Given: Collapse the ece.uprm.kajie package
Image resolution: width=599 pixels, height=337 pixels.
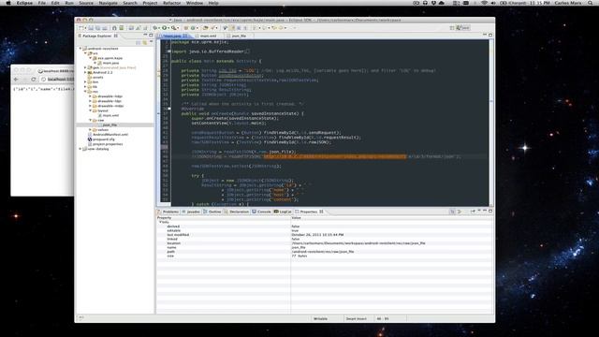Looking at the screenshot, I should 90,58.
